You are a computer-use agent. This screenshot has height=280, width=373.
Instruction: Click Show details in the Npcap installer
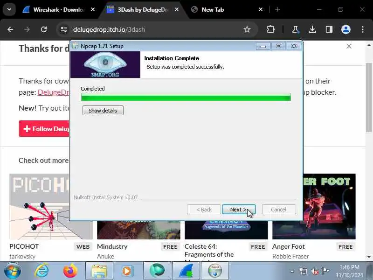pyautogui.click(x=103, y=111)
